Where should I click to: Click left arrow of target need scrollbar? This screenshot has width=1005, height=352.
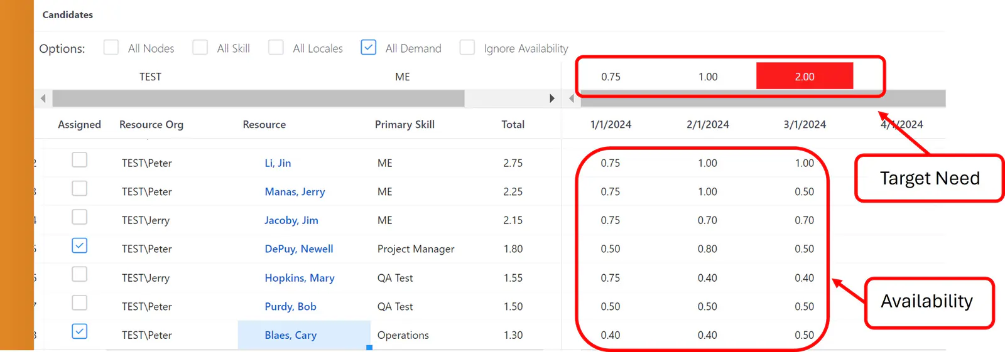click(571, 99)
